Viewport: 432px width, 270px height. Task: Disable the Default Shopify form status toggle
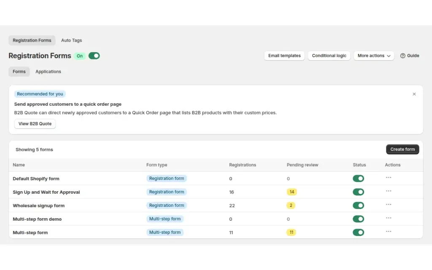coord(358,179)
